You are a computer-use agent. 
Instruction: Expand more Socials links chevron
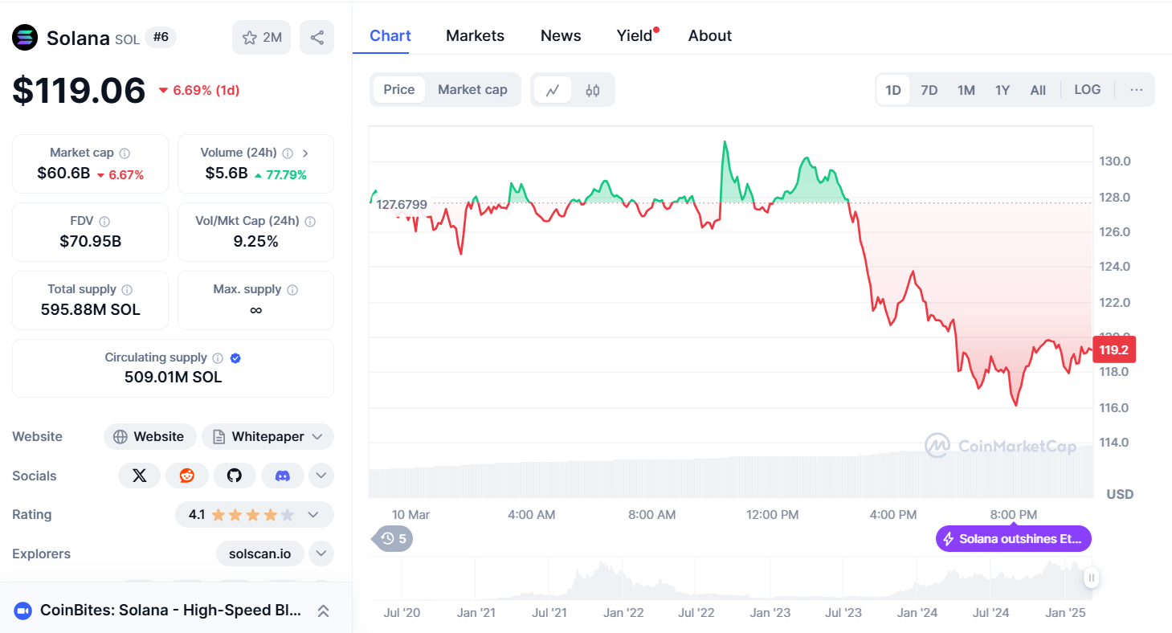click(x=321, y=476)
